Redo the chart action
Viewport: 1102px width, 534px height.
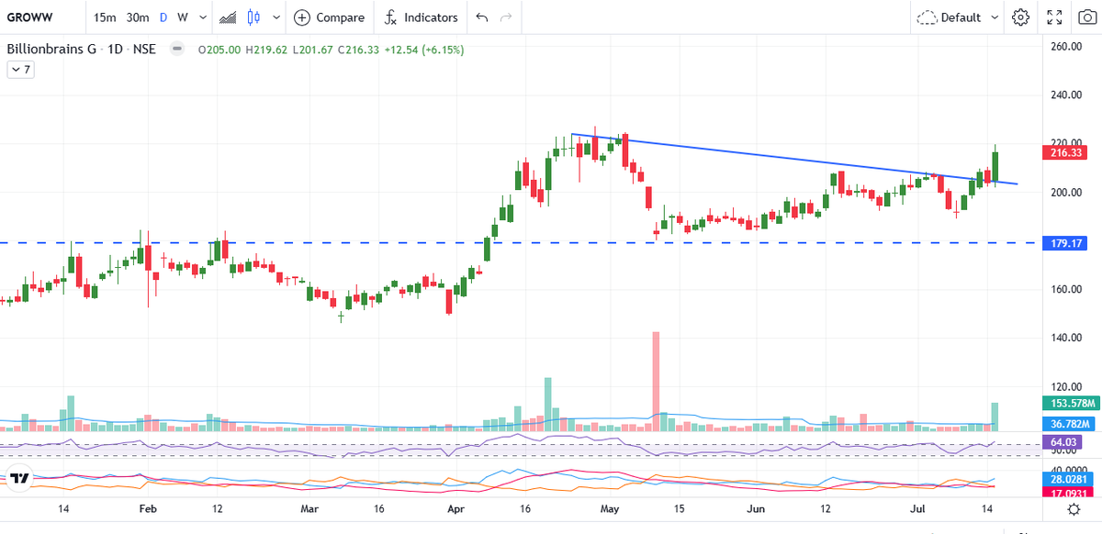point(505,17)
